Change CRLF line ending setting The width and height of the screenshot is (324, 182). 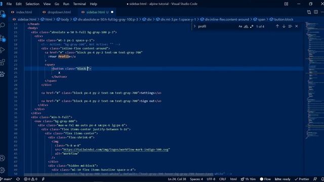[223, 179]
